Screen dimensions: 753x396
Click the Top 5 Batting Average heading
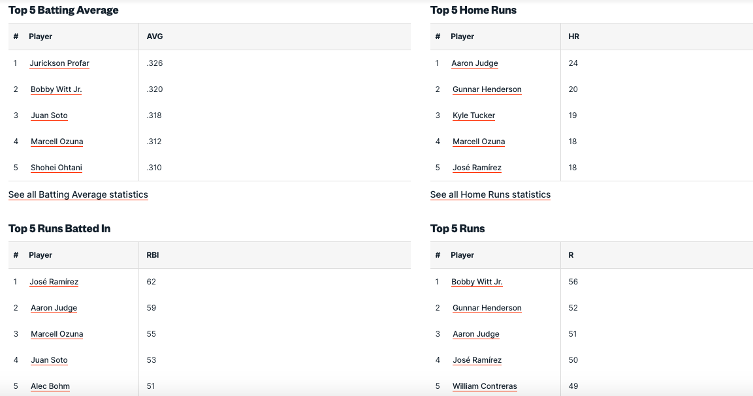(63, 10)
